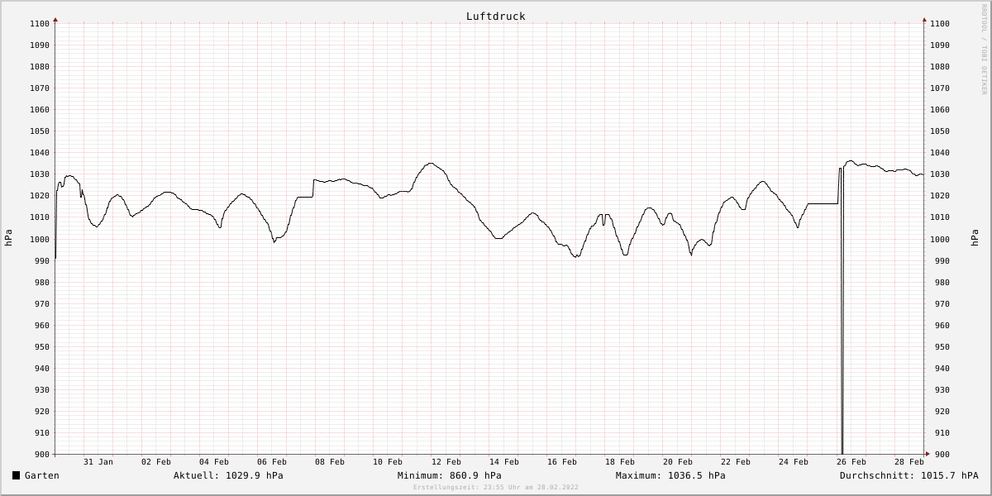Click the 1050 tick label on right axis
This screenshot has width=992, height=496.
tap(939, 131)
